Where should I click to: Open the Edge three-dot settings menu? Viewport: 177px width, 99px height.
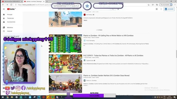pos(175,5)
